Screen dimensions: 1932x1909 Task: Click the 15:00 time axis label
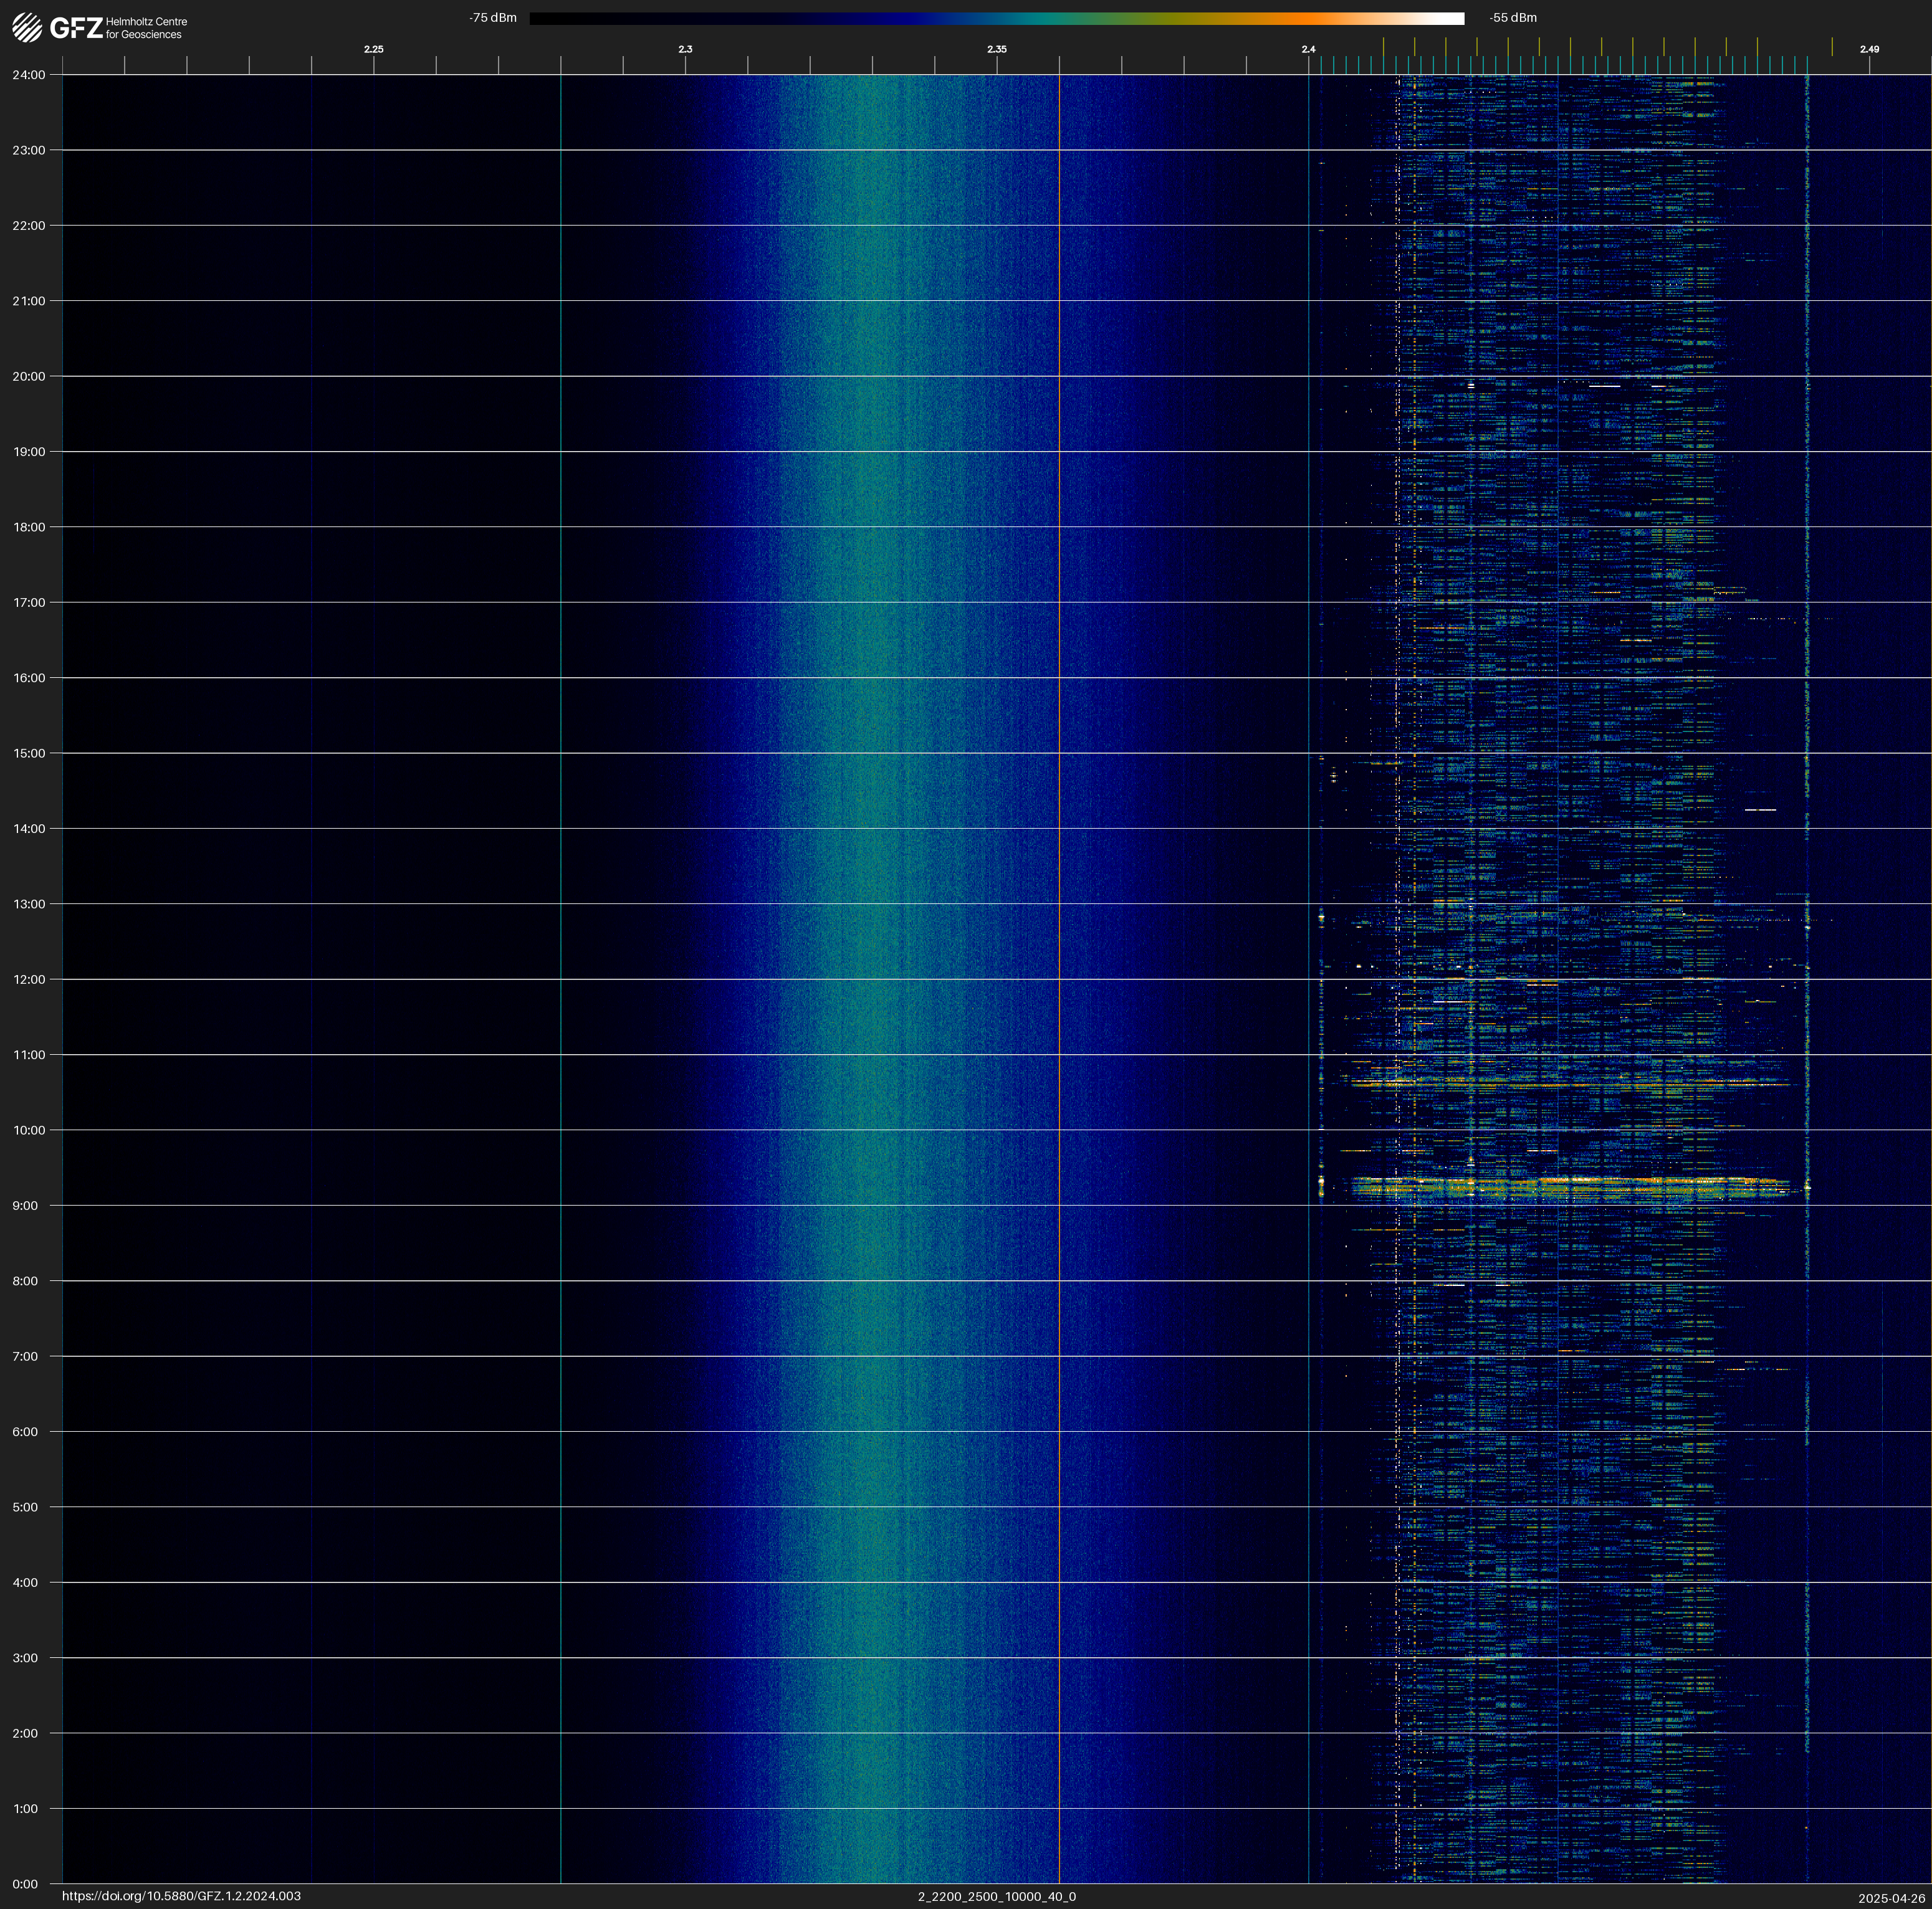[29, 754]
